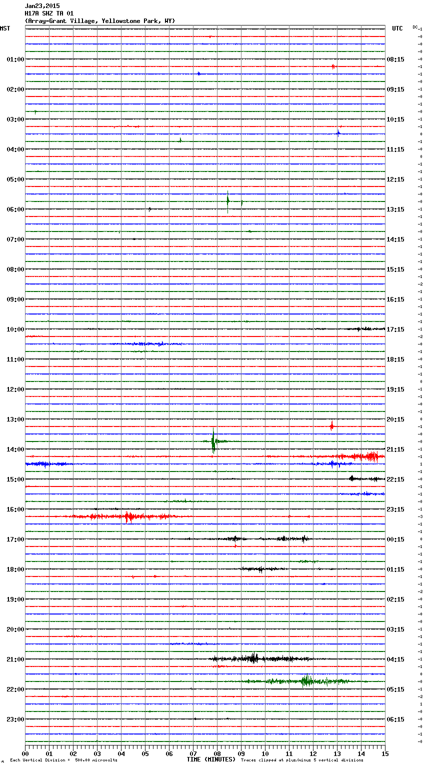
Task: Click the "05:15" UTC row label
Action: pyautogui.click(x=395, y=689)
